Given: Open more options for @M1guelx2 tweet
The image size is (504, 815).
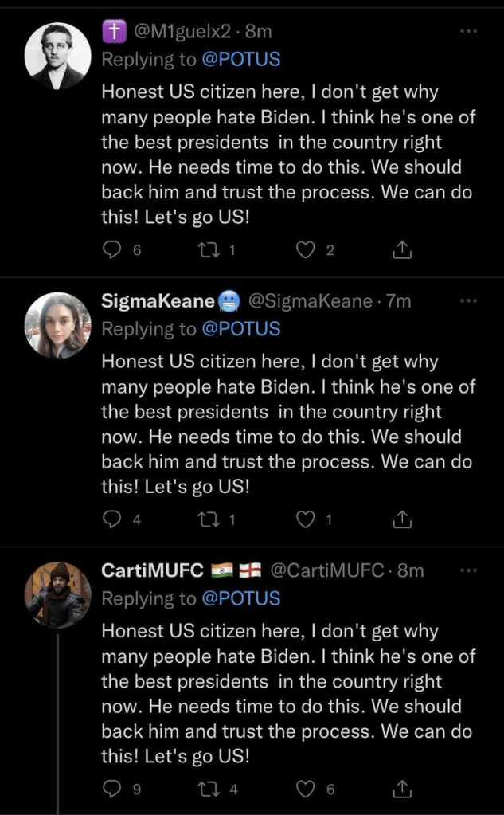Looking at the screenshot, I should [469, 32].
